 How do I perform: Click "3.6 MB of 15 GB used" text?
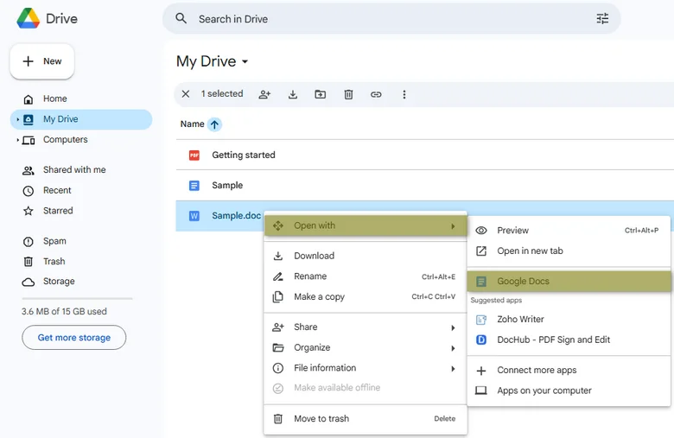pos(64,312)
